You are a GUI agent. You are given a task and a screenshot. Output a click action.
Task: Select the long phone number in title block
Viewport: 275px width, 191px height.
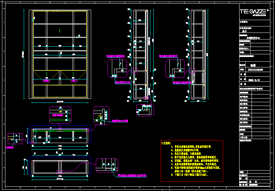pyautogui.click(x=255, y=70)
